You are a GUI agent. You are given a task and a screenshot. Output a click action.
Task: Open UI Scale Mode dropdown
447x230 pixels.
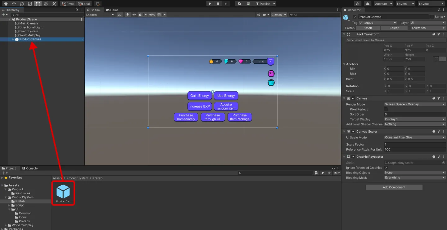(415, 138)
